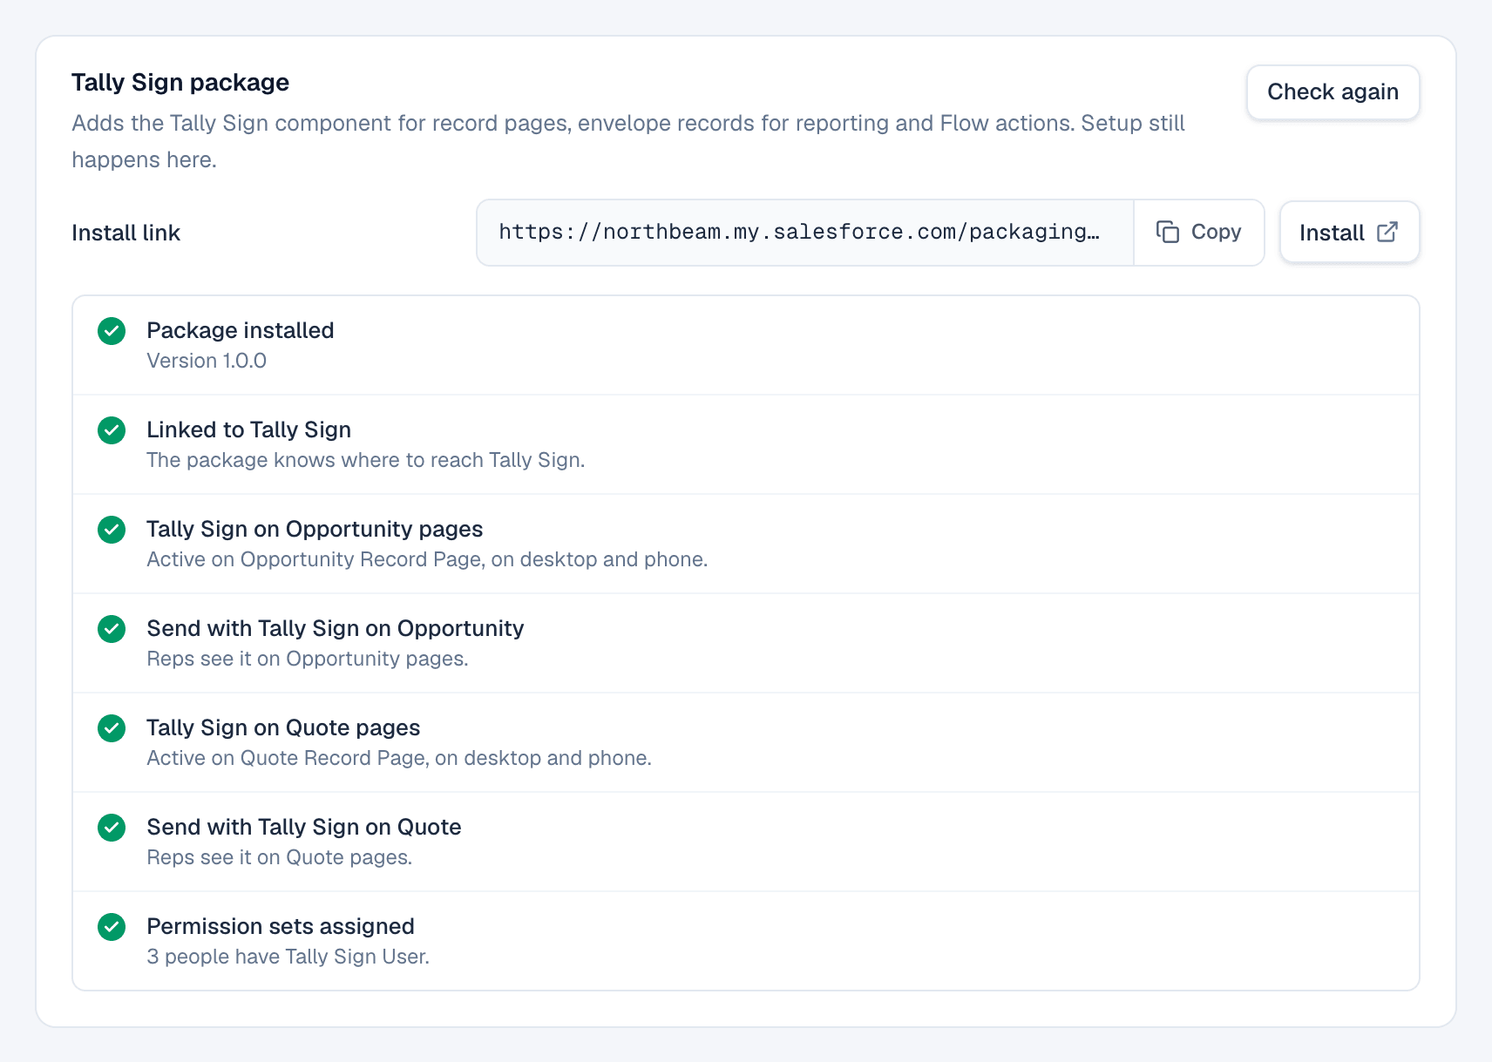Click the copy icon beside the install link

pyautogui.click(x=1168, y=232)
